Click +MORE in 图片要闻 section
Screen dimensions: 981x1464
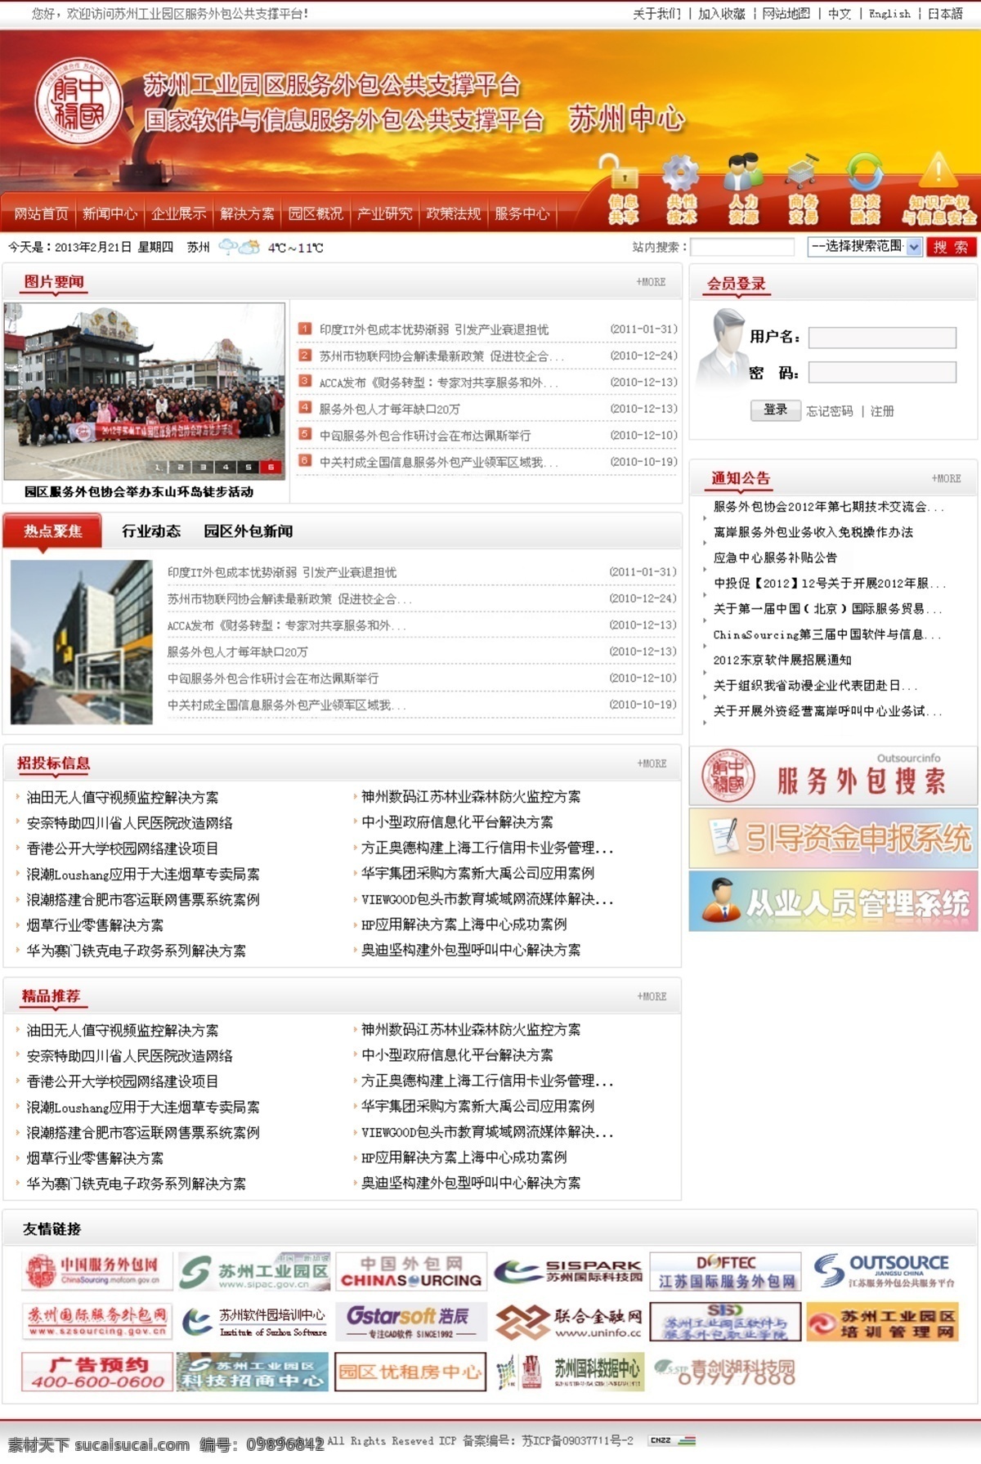pos(651,282)
